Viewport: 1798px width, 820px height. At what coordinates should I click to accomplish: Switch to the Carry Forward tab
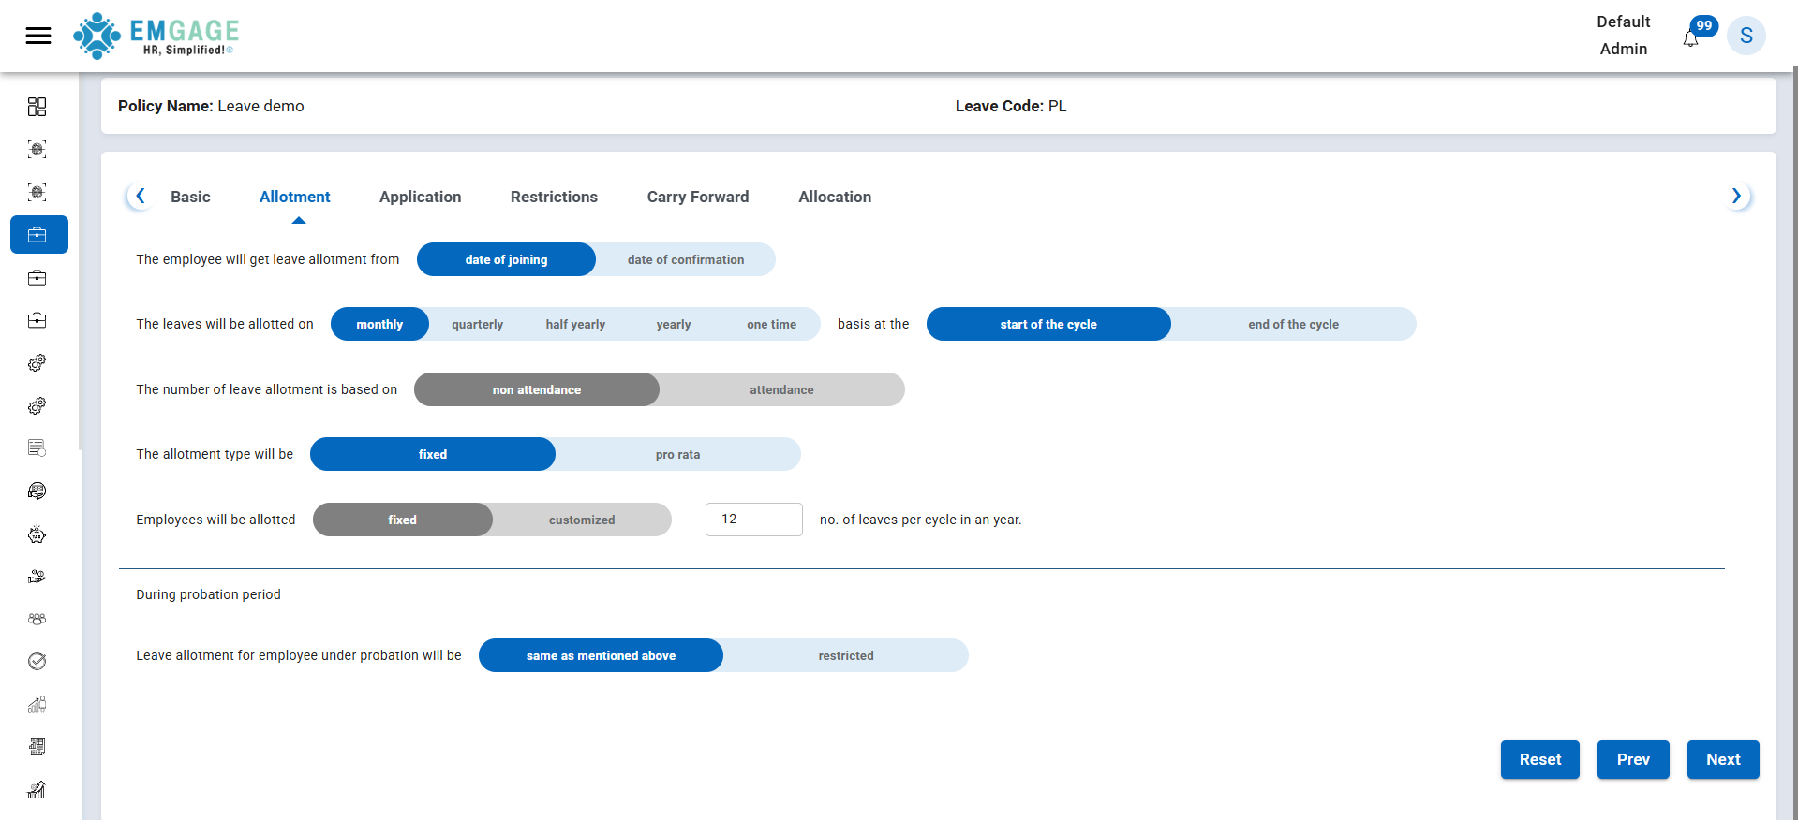697,197
